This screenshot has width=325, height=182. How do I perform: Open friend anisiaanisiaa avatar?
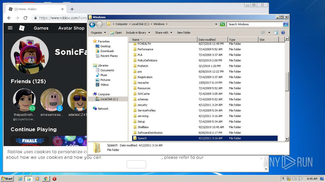(52, 100)
